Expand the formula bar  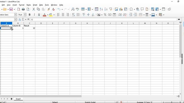[x=179, y=19]
